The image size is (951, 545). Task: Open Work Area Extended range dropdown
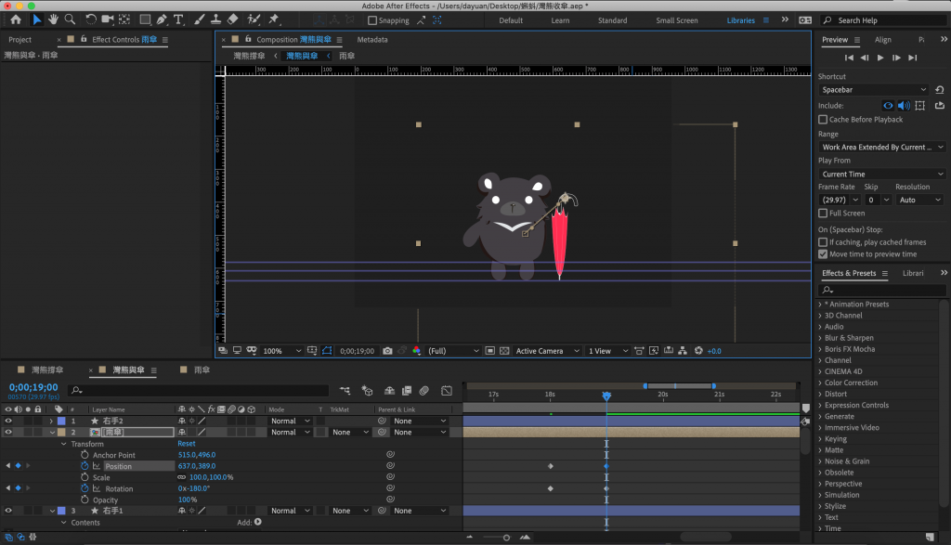click(882, 148)
